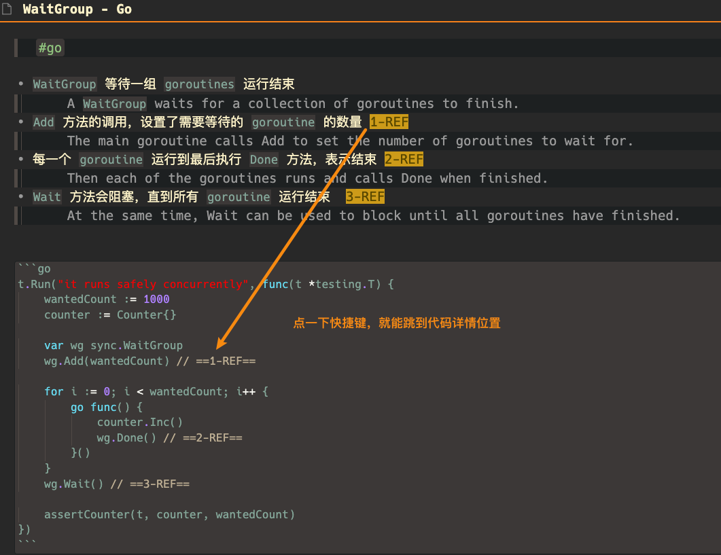Select the goroutines inline code snippet

(x=199, y=84)
